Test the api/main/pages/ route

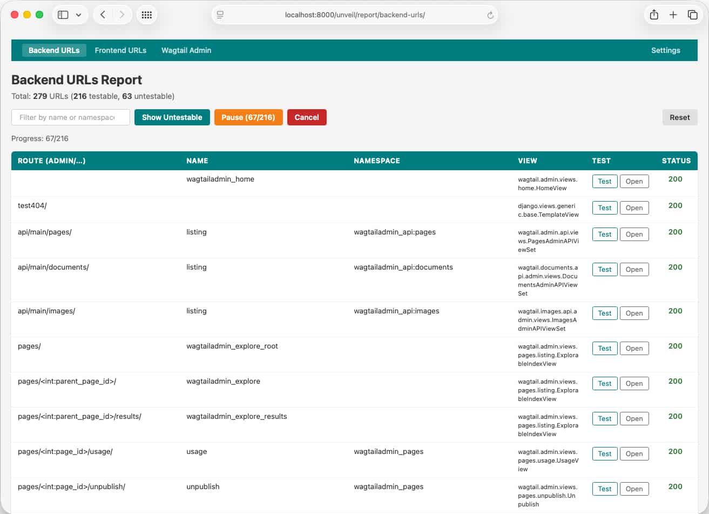605,235
